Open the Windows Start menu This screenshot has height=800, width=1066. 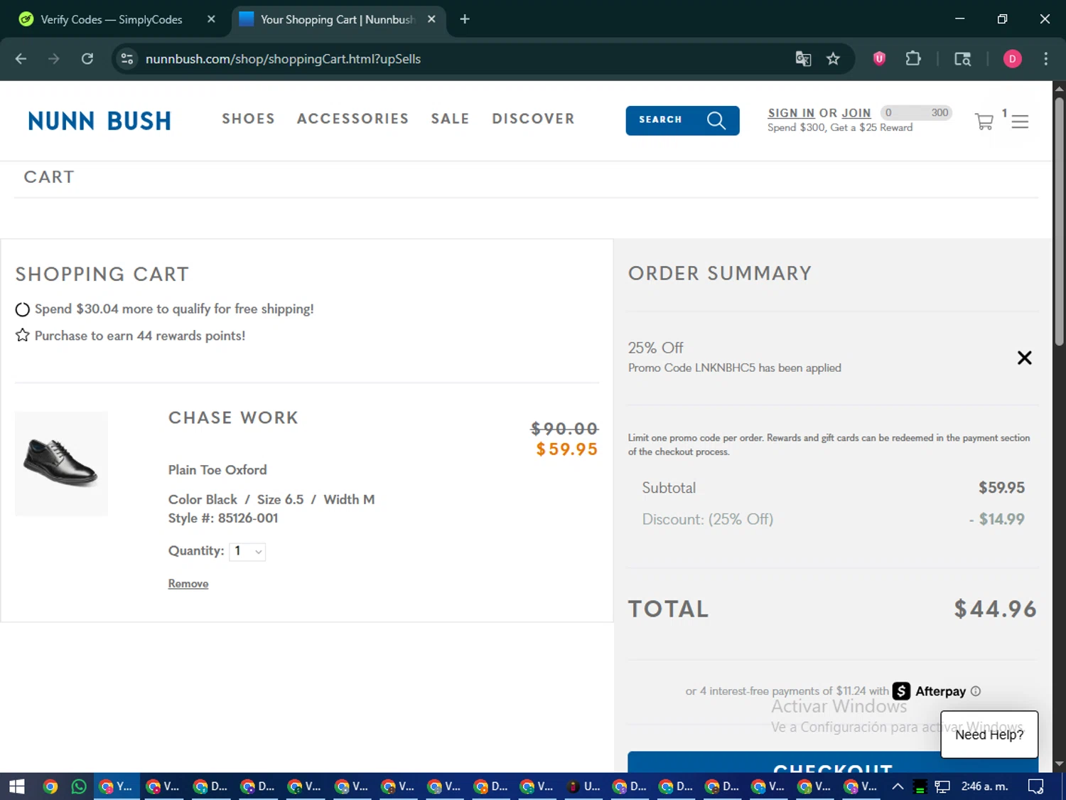(16, 786)
